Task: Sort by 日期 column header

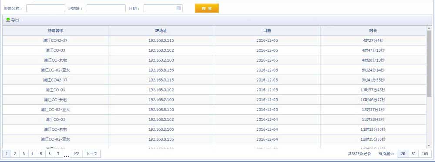Action: (x=267, y=30)
